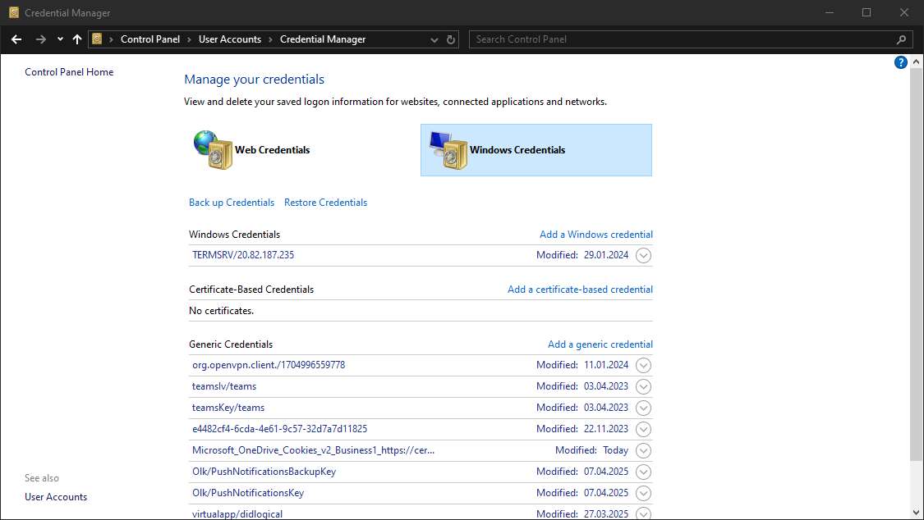This screenshot has height=520, width=924.
Task: Click the Web Credentials vault icon
Action: coord(214,149)
